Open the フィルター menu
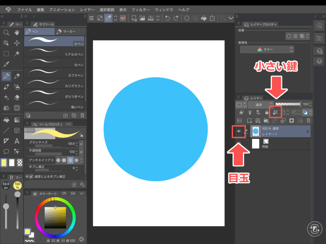Screen dimensions: 326x244 pos(141,10)
